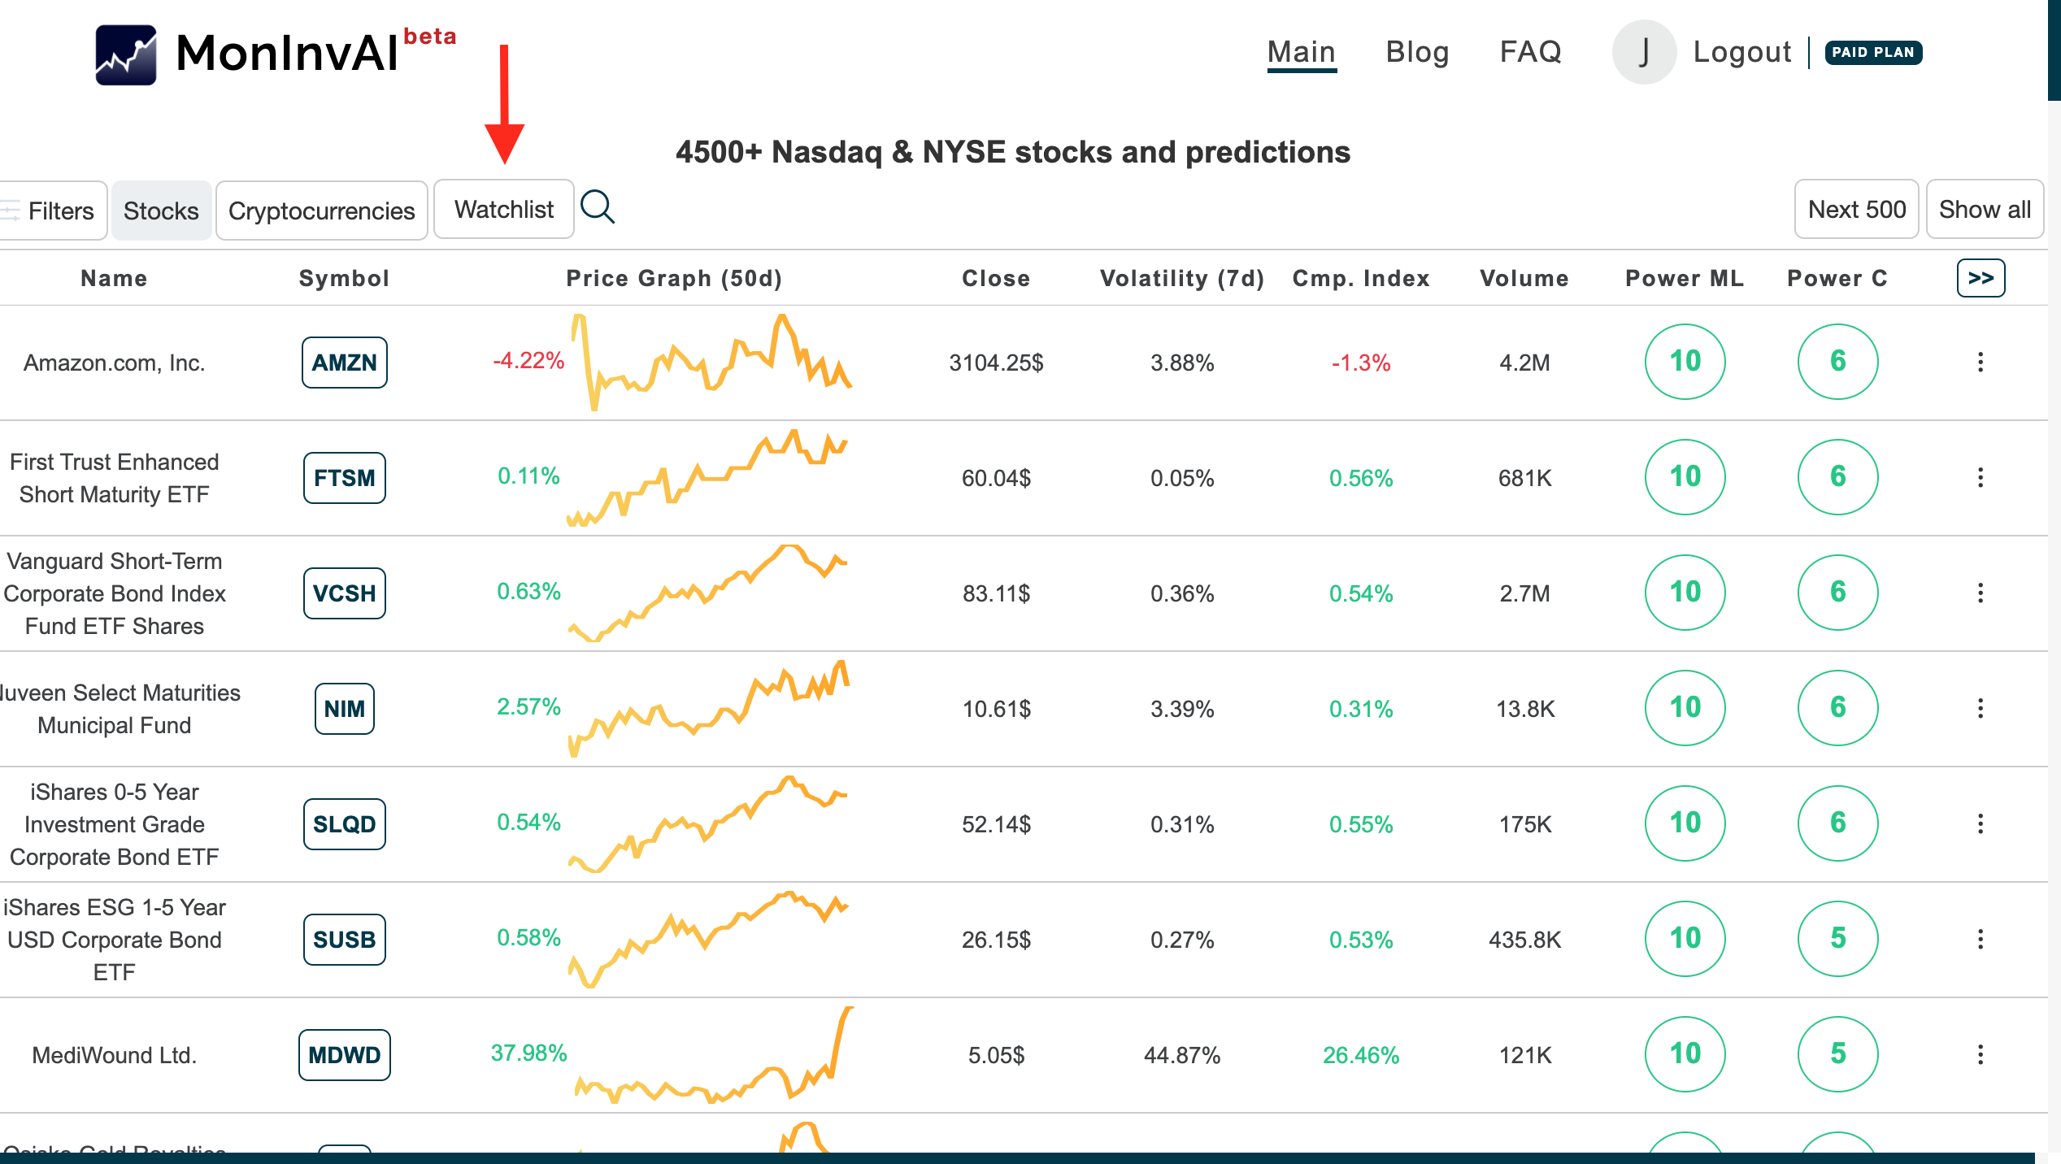Image resolution: width=2061 pixels, height=1164 pixels.
Task: Open the Watchlist tab
Action: 503,210
